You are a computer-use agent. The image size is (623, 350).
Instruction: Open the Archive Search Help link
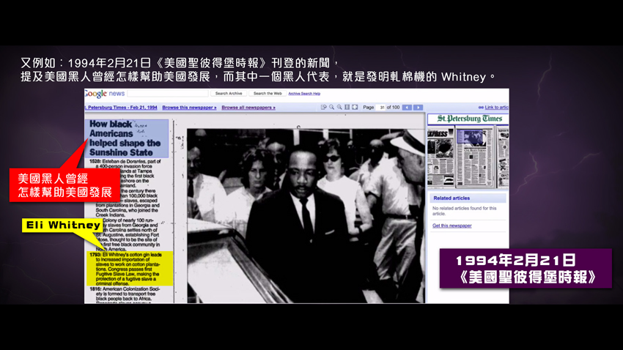(x=304, y=94)
